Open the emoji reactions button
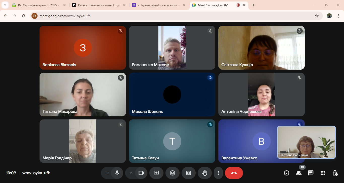Screen dimensions: 344x183 (173, 173)
